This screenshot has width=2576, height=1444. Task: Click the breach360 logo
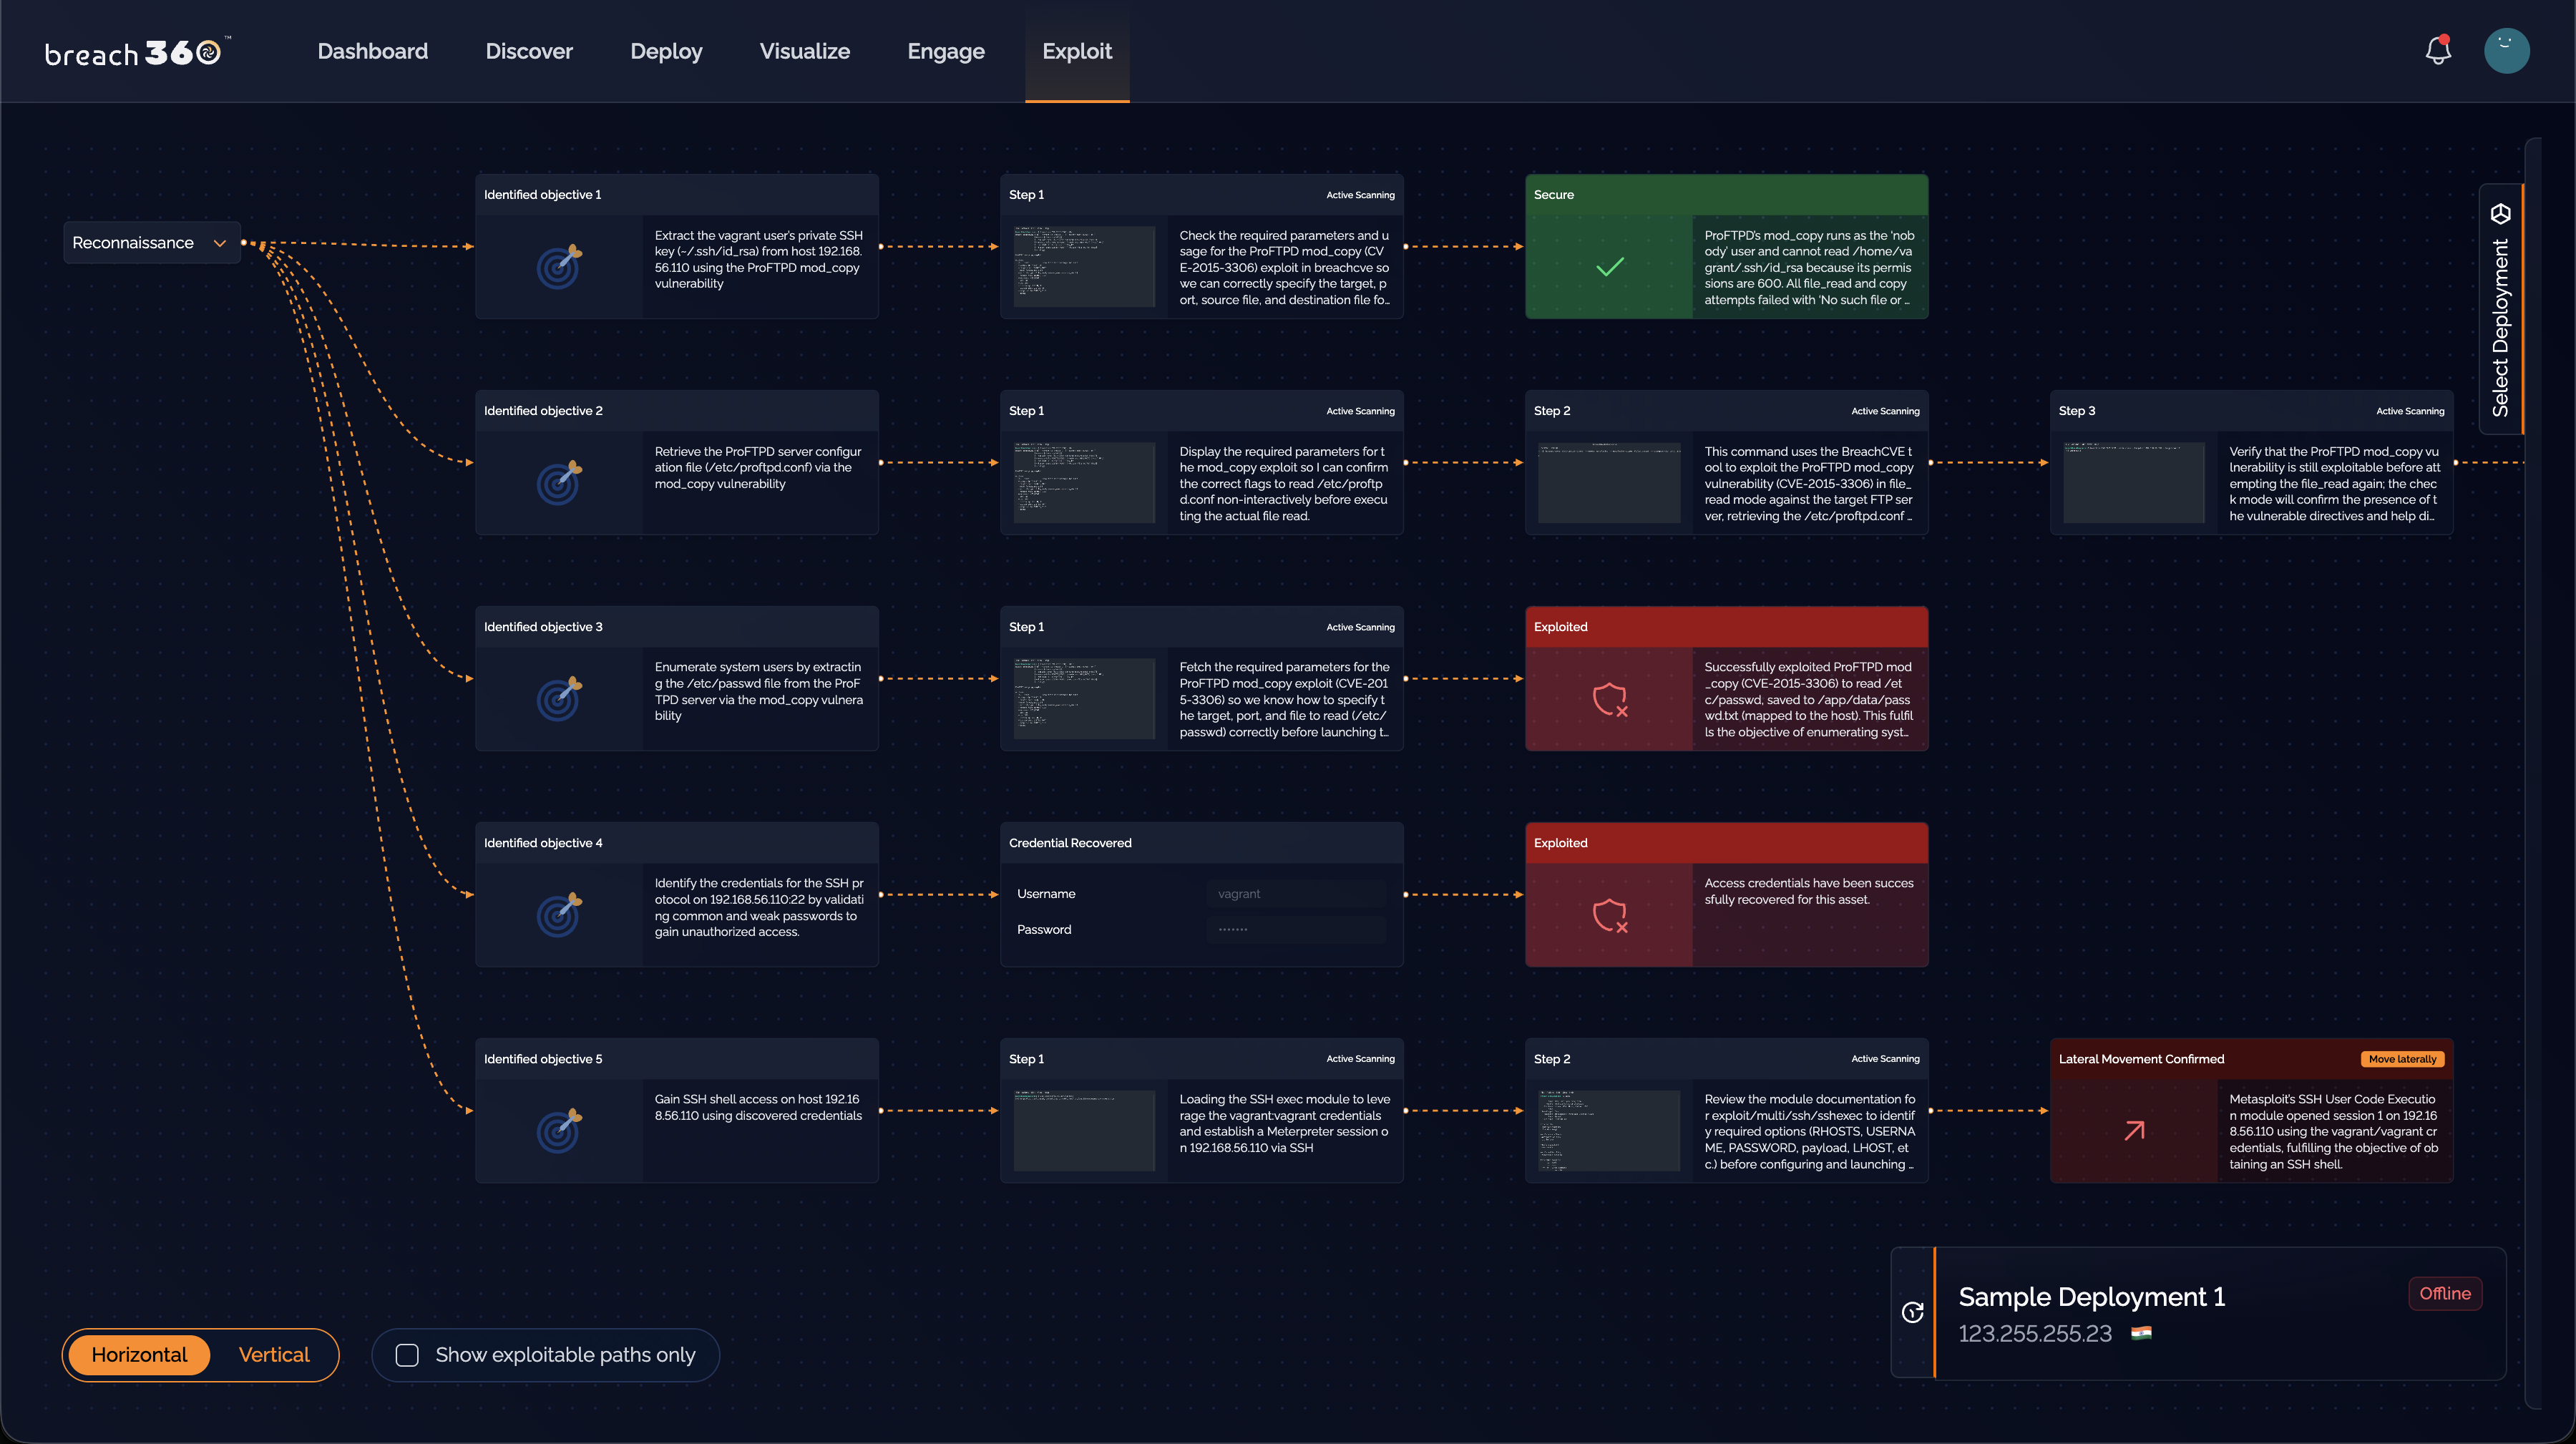[x=137, y=53]
